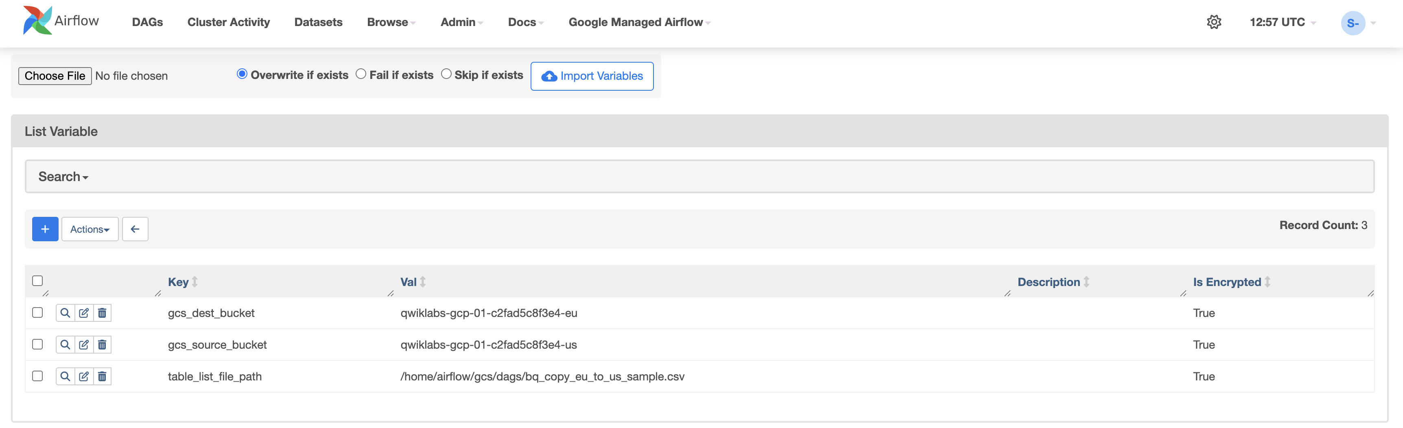Open the 12:57 UTC timezone dropdown
The image size is (1403, 428).
(1282, 22)
